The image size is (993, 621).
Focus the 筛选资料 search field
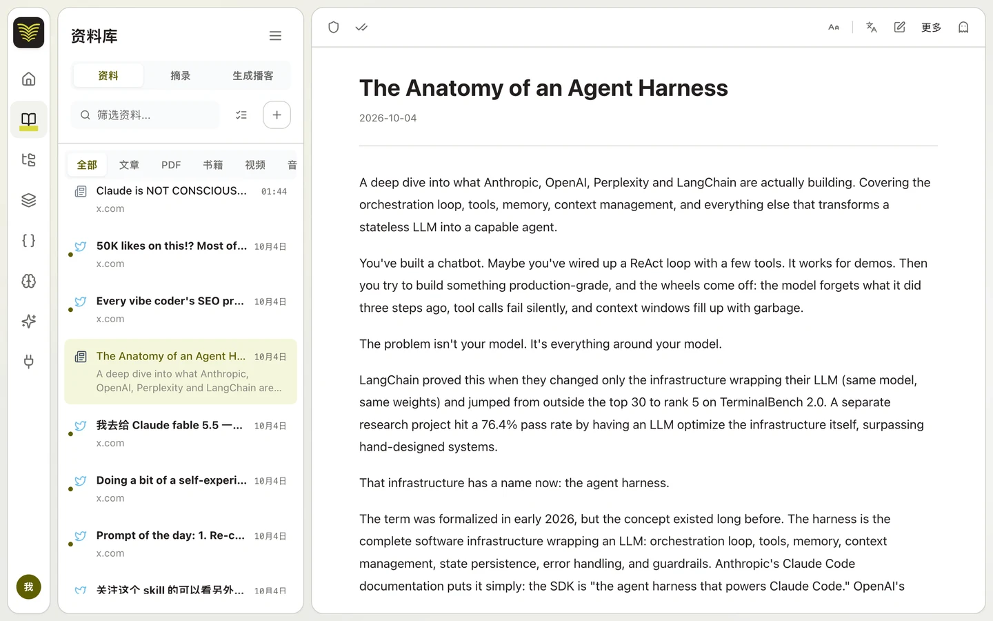[146, 115]
